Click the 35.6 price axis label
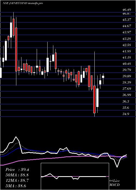 point(126,108)
